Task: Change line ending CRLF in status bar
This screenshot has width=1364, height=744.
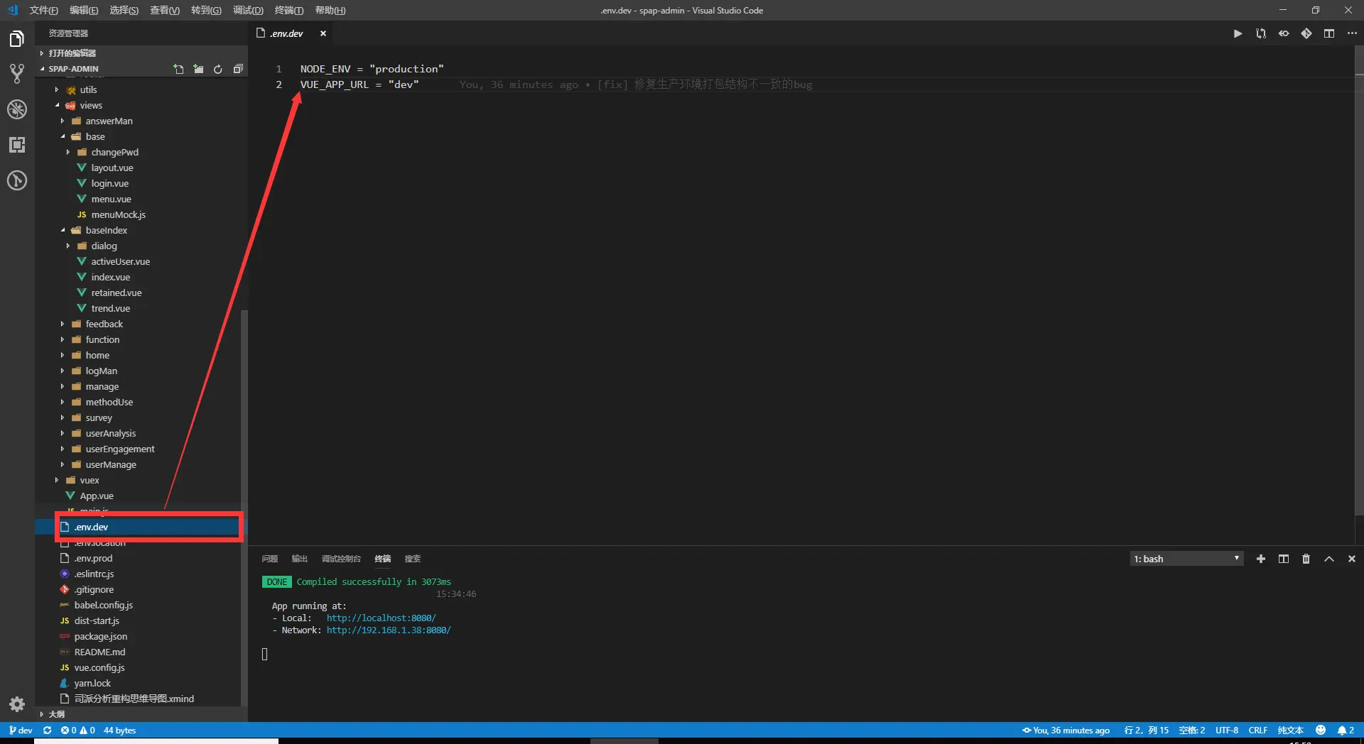Action: (x=1258, y=730)
